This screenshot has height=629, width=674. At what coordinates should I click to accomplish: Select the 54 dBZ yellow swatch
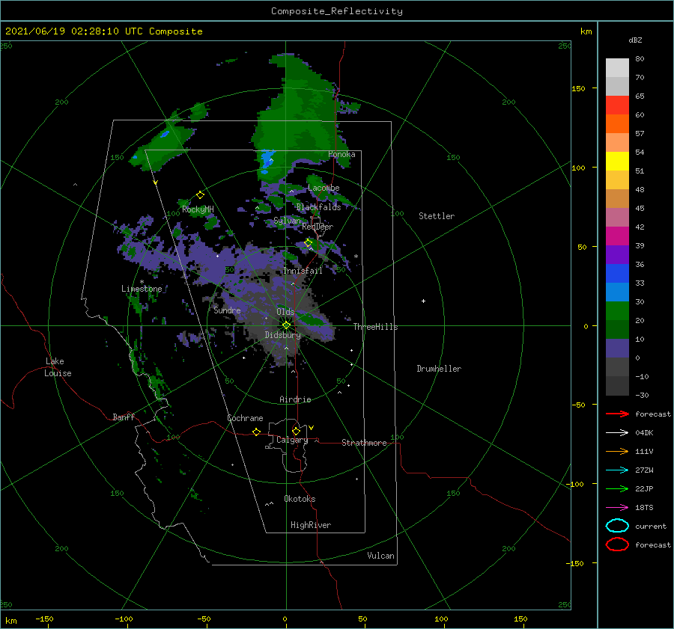click(617, 161)
